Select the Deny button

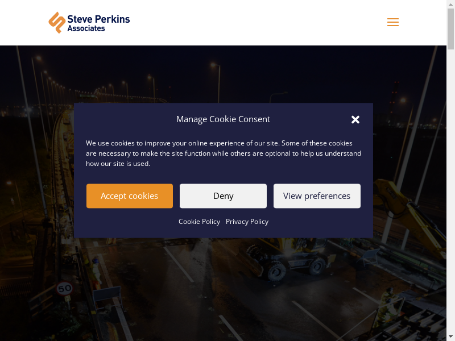pos(223,196)
